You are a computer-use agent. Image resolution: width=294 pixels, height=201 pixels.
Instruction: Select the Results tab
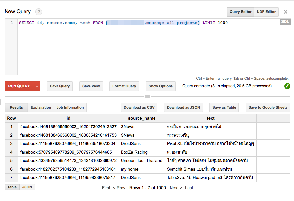[16, 107]
